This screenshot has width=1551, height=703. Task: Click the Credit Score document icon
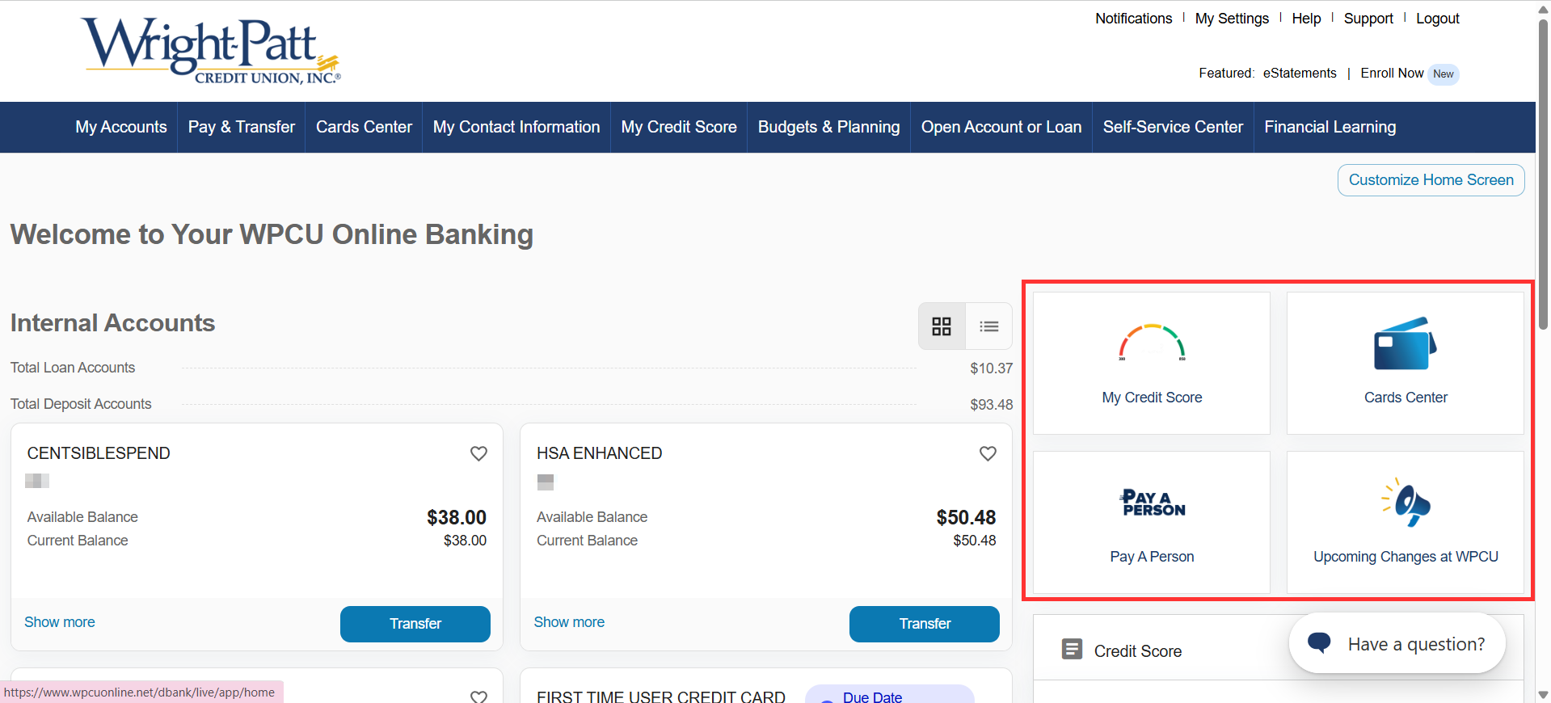pyautogui.click(x=1072, y=650)
